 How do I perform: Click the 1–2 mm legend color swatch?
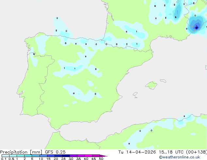point(21,156)
